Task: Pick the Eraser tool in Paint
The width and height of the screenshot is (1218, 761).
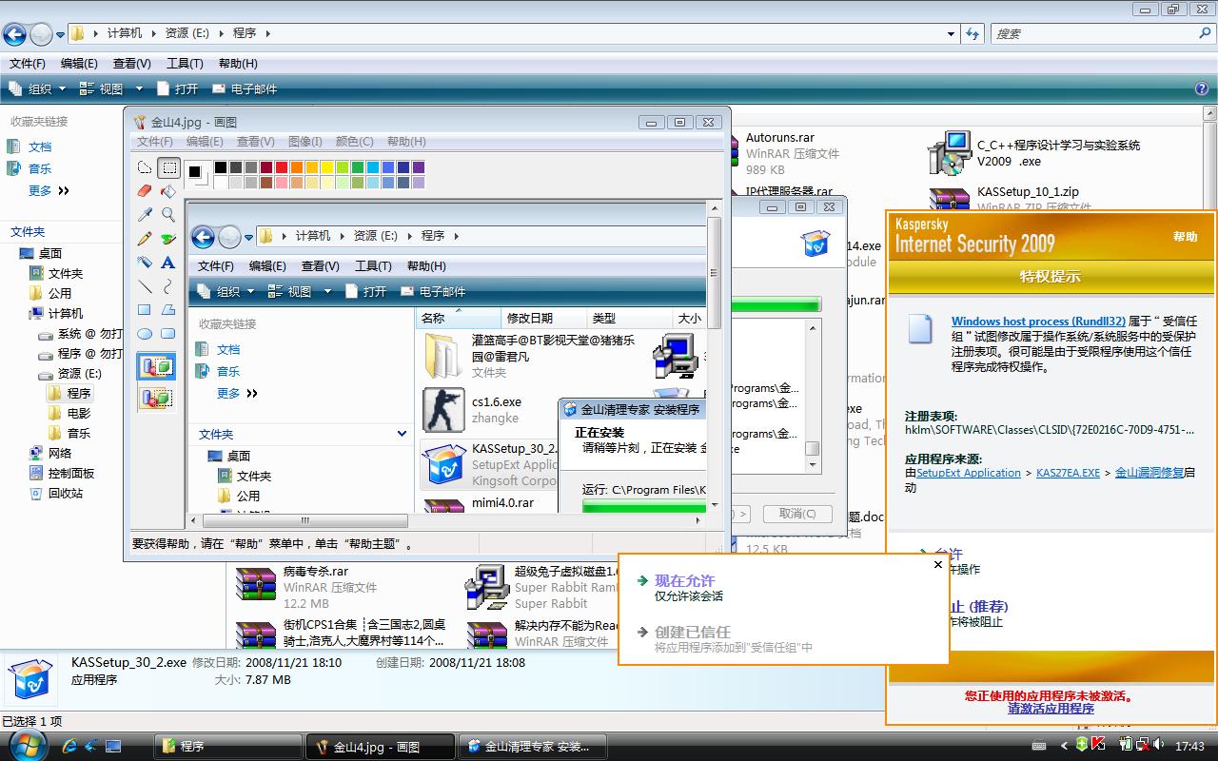Action: (x=145, y=191)
